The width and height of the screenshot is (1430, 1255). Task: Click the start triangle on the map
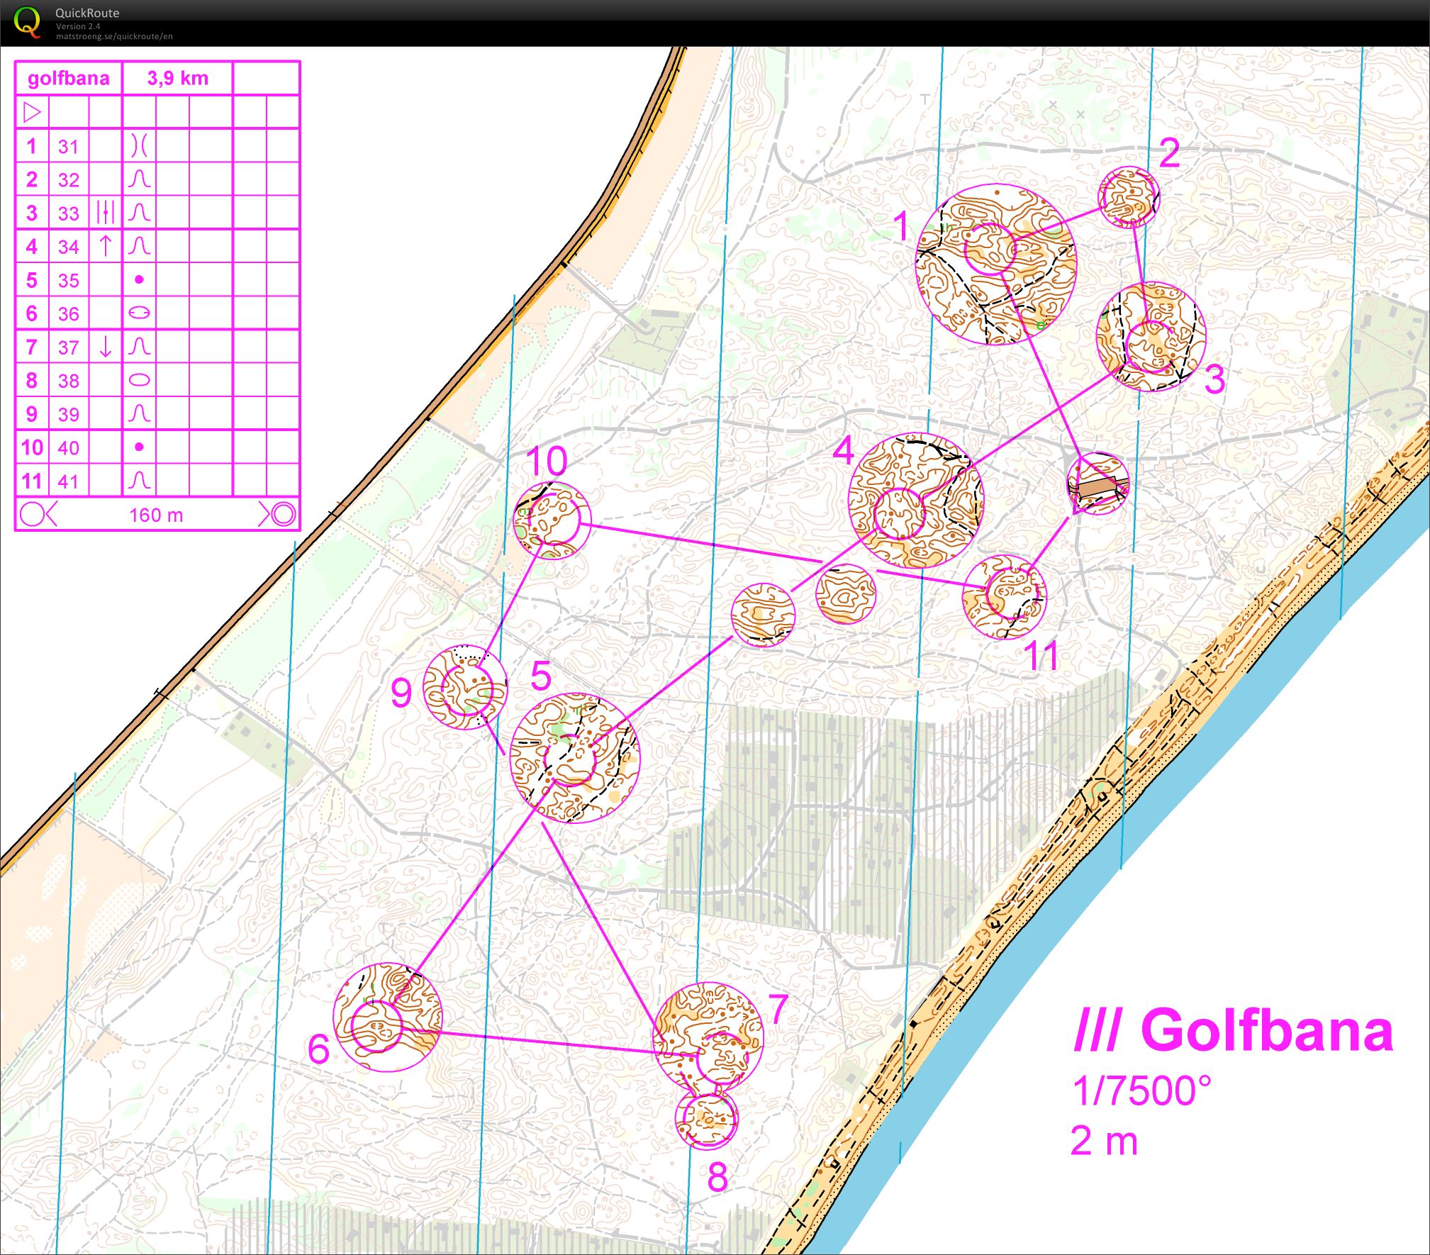click(x=1098, y=484)
